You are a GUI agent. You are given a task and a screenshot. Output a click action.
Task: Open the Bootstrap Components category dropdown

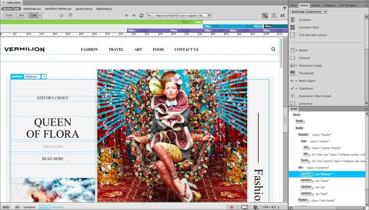coord(309,11)
